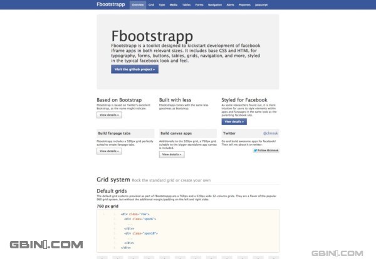Select the Media nav item
This screenshot has width=376, height=259.
173,4
